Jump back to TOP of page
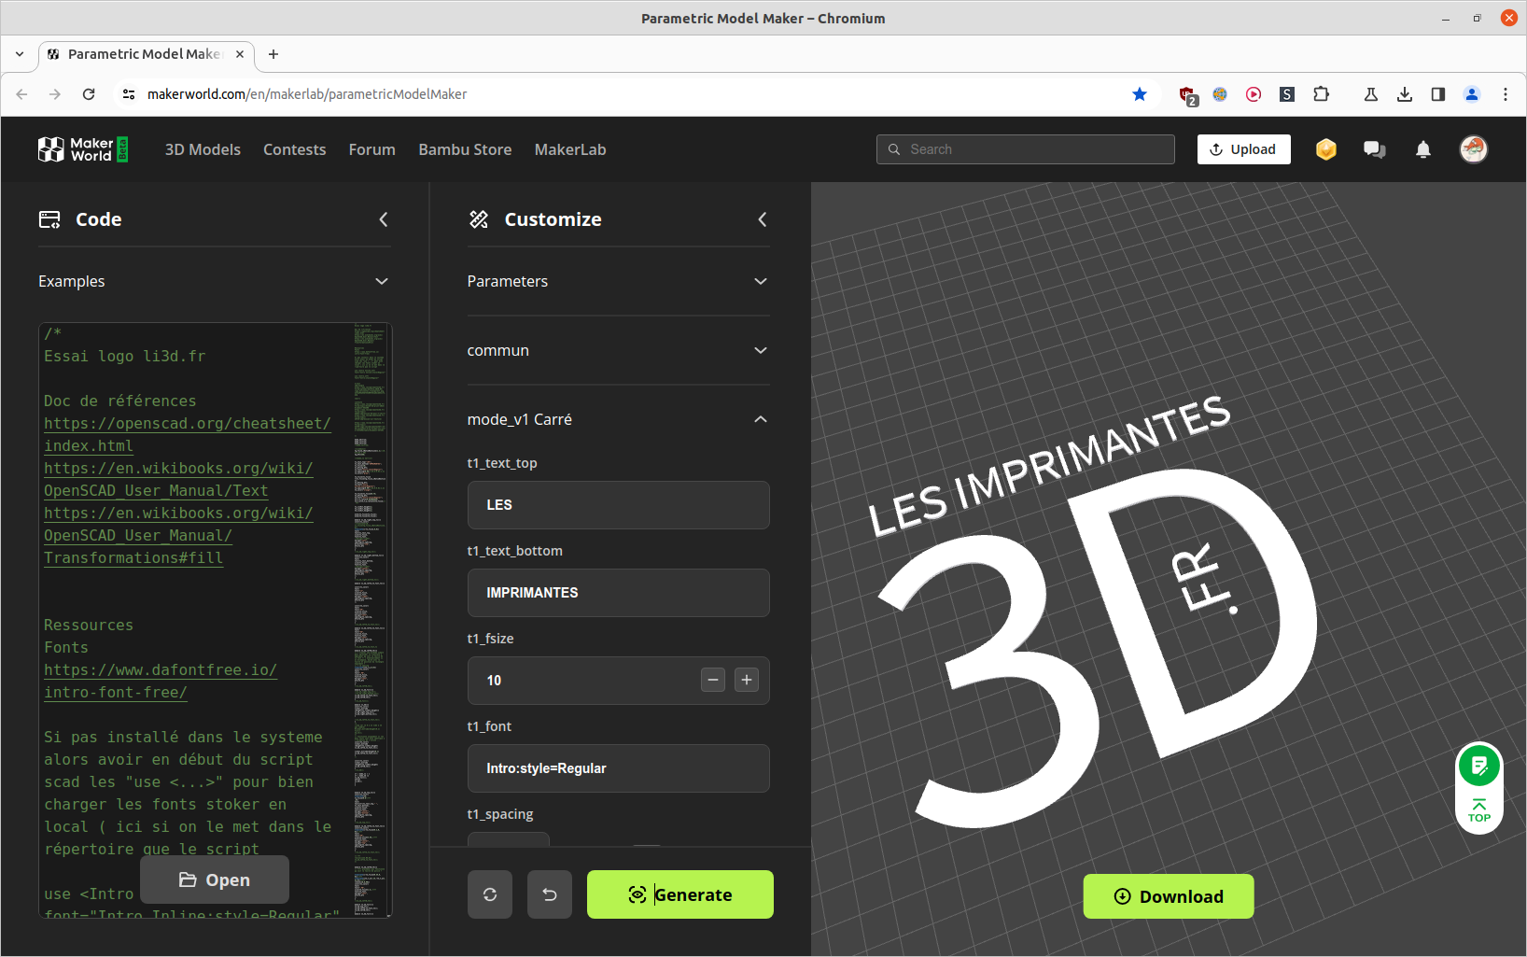This screenshot has width=1527, height=957. (x=1479, y=810)
